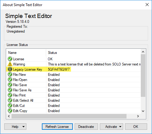The height and width of the screenshot is (134, 152).
Task: Select the Legacy License Key row label
Action: [28, 69]
